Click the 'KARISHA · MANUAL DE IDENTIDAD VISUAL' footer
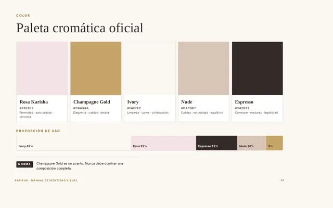 pyautogui.click(x=46, y=180)
